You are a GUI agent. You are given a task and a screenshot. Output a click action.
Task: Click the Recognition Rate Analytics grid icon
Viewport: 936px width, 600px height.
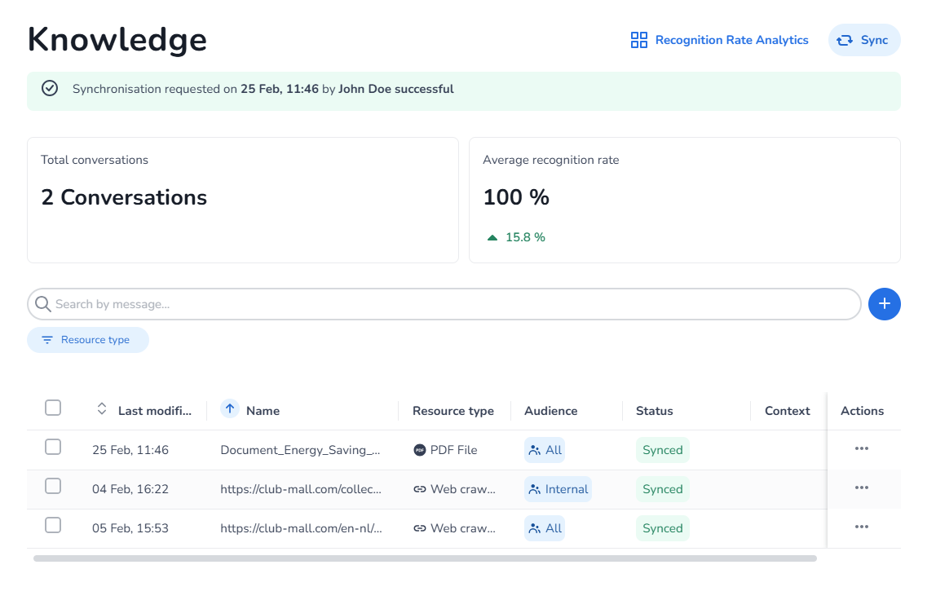(x=639, y=40)
